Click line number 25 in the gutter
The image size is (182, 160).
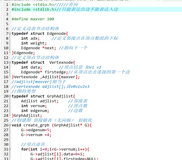(5, 120)
